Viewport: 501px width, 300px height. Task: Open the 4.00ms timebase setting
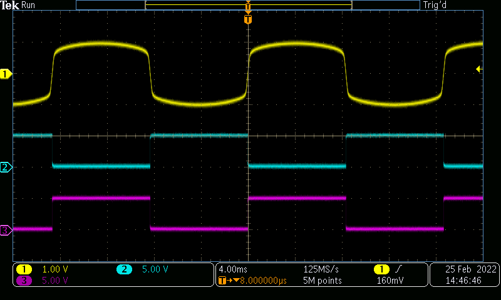click(x=232, y=269)
